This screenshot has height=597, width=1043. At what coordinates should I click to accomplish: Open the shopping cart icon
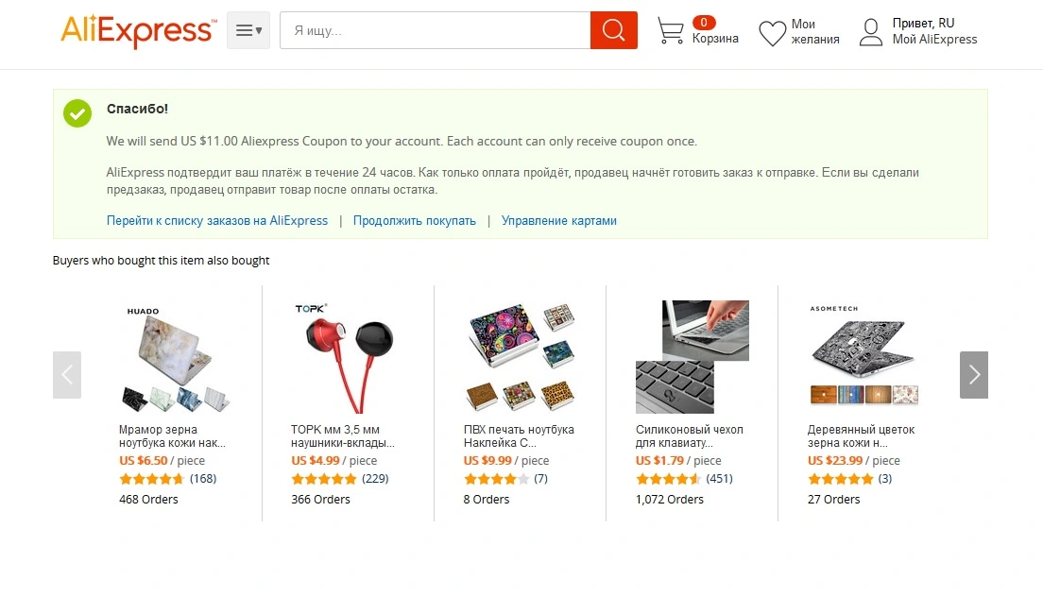pos(671,30)
